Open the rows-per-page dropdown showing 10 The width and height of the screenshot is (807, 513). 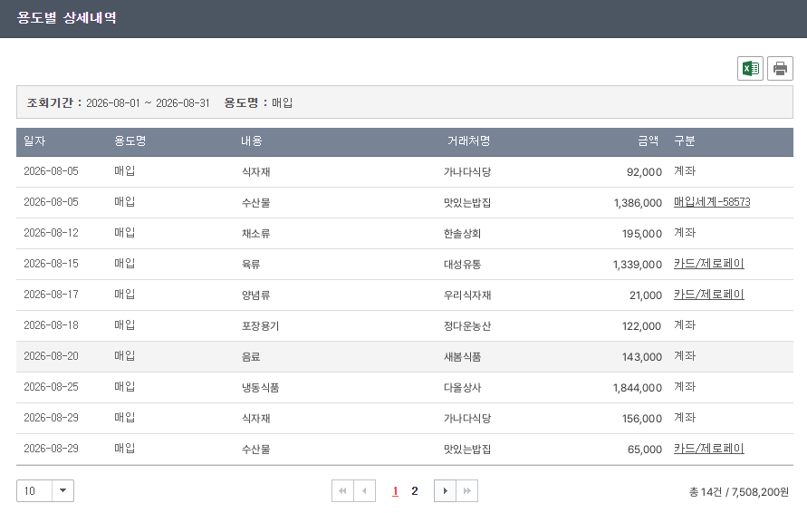pos(45,491)
